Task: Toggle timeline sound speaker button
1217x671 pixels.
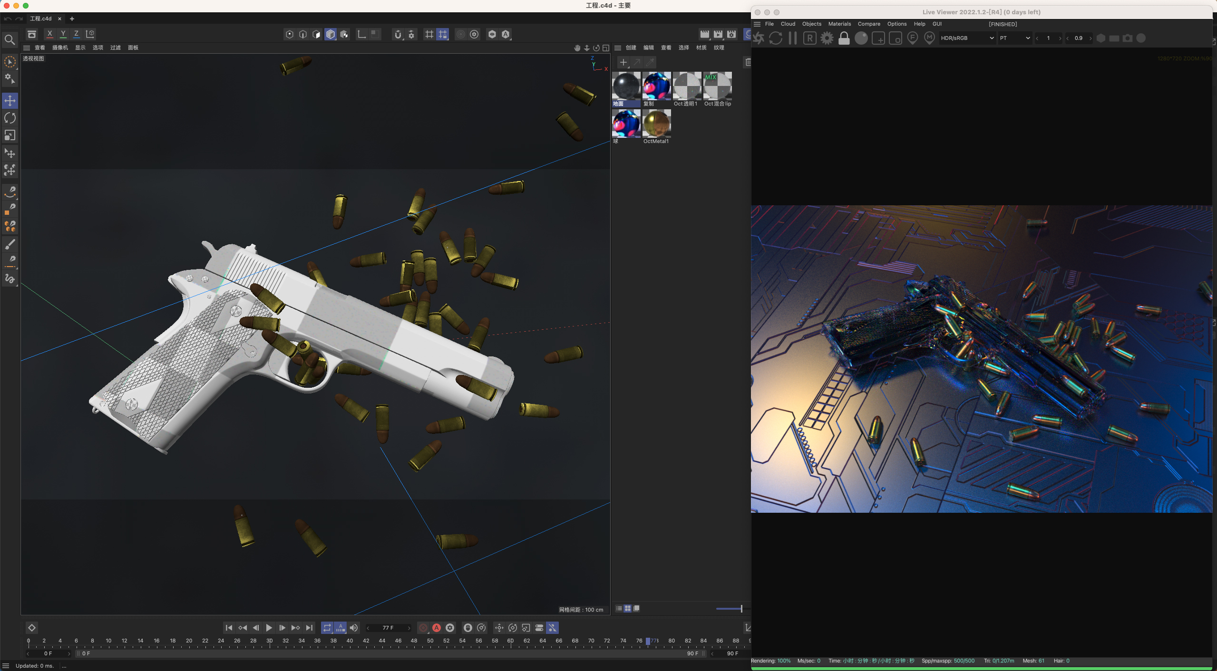Action: tap(354, 628)
